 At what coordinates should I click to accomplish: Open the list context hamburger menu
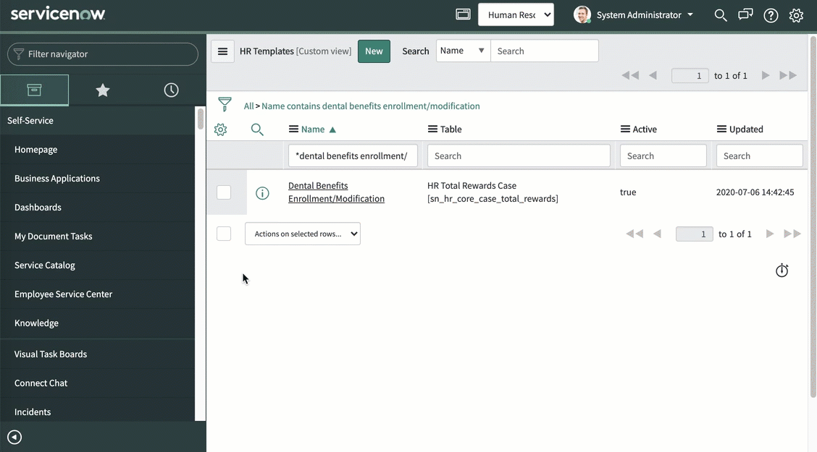[222, 51]
